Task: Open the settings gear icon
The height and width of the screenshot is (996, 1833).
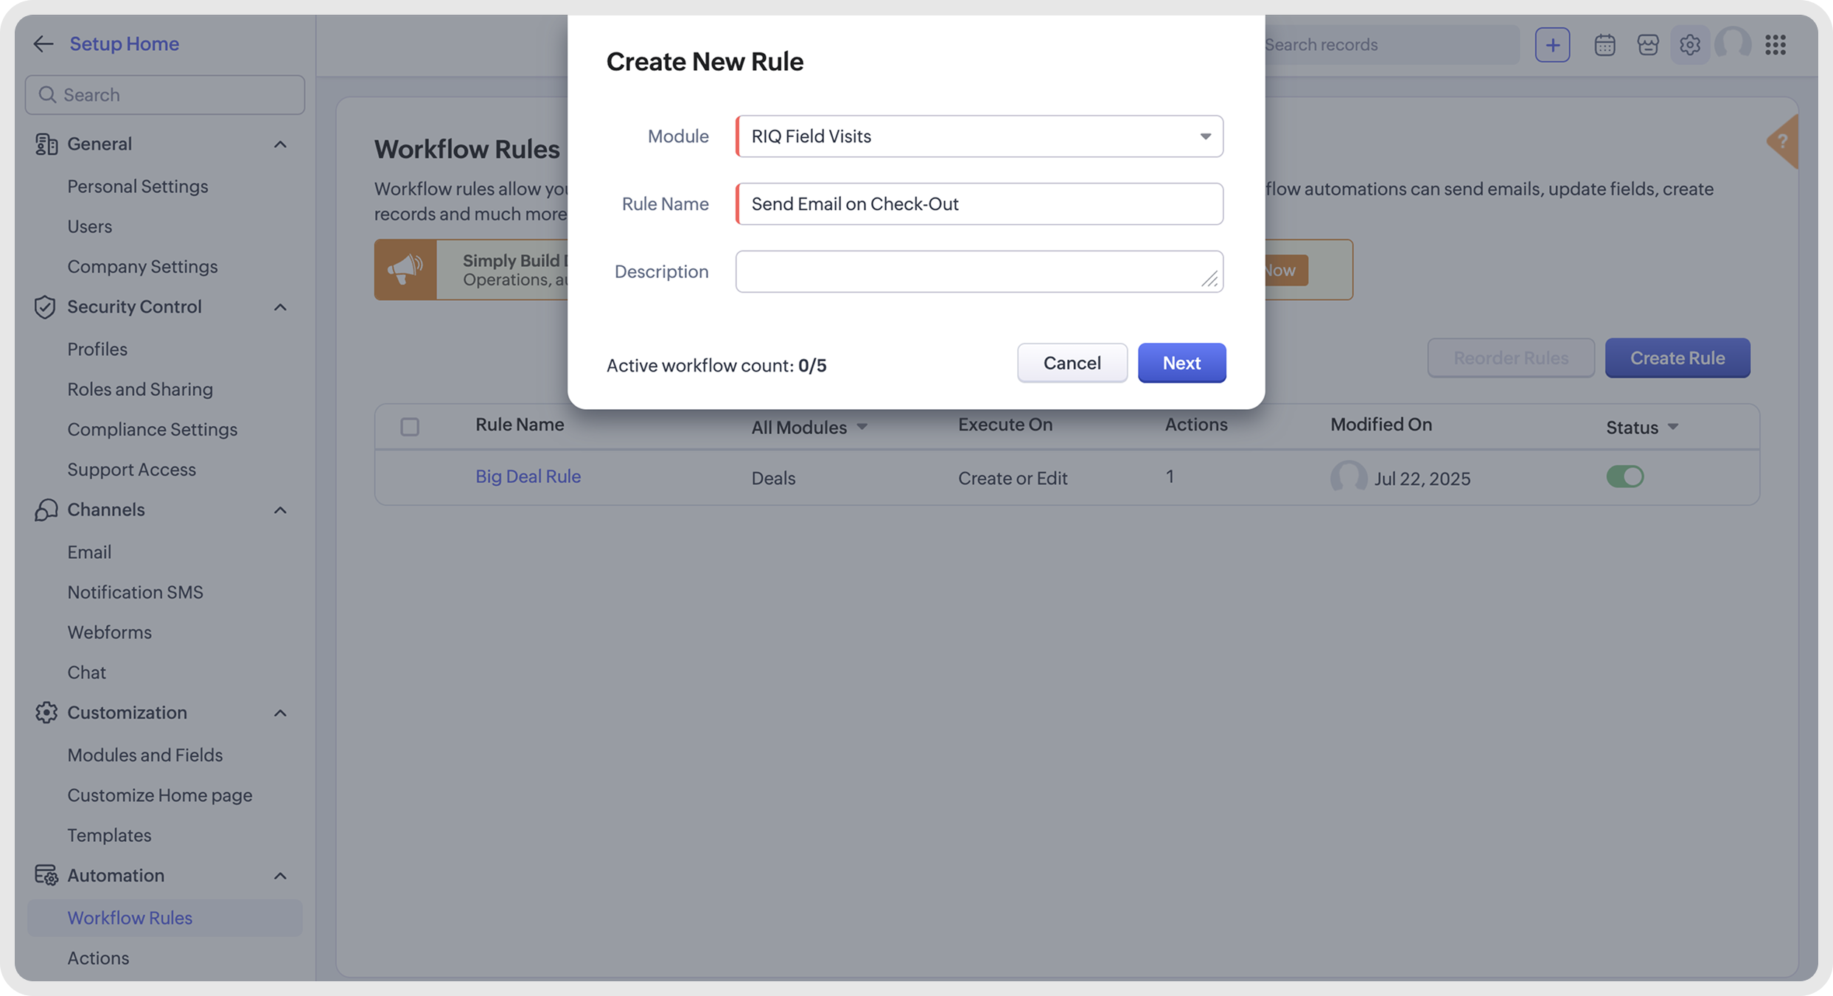Action: [x=1689, y=45]
